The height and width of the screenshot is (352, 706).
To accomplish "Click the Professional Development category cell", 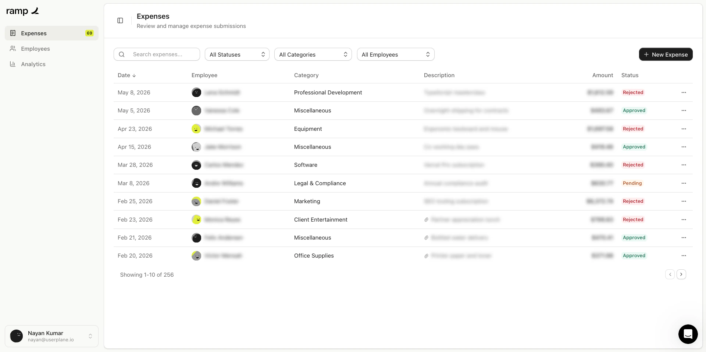I will click(328, 93).
